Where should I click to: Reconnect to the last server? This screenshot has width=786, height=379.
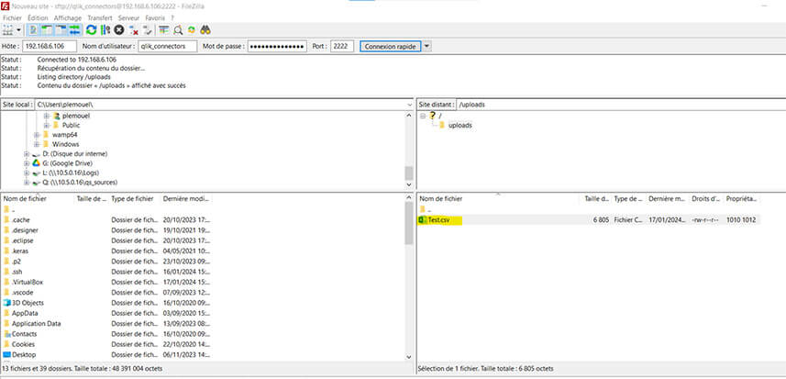coord(147,30)
